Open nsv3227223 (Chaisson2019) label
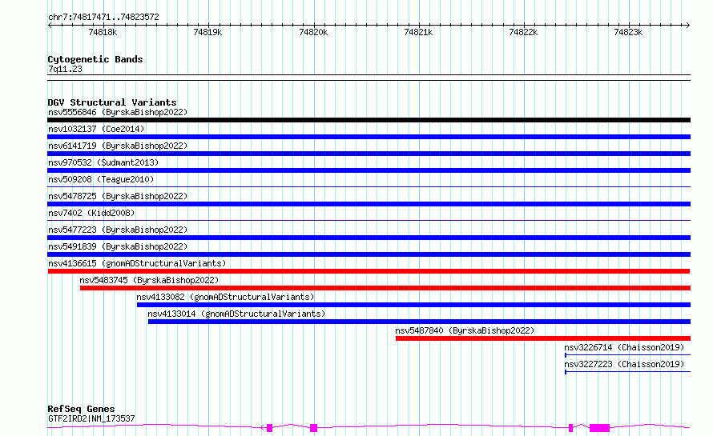 tap(624, 364)
